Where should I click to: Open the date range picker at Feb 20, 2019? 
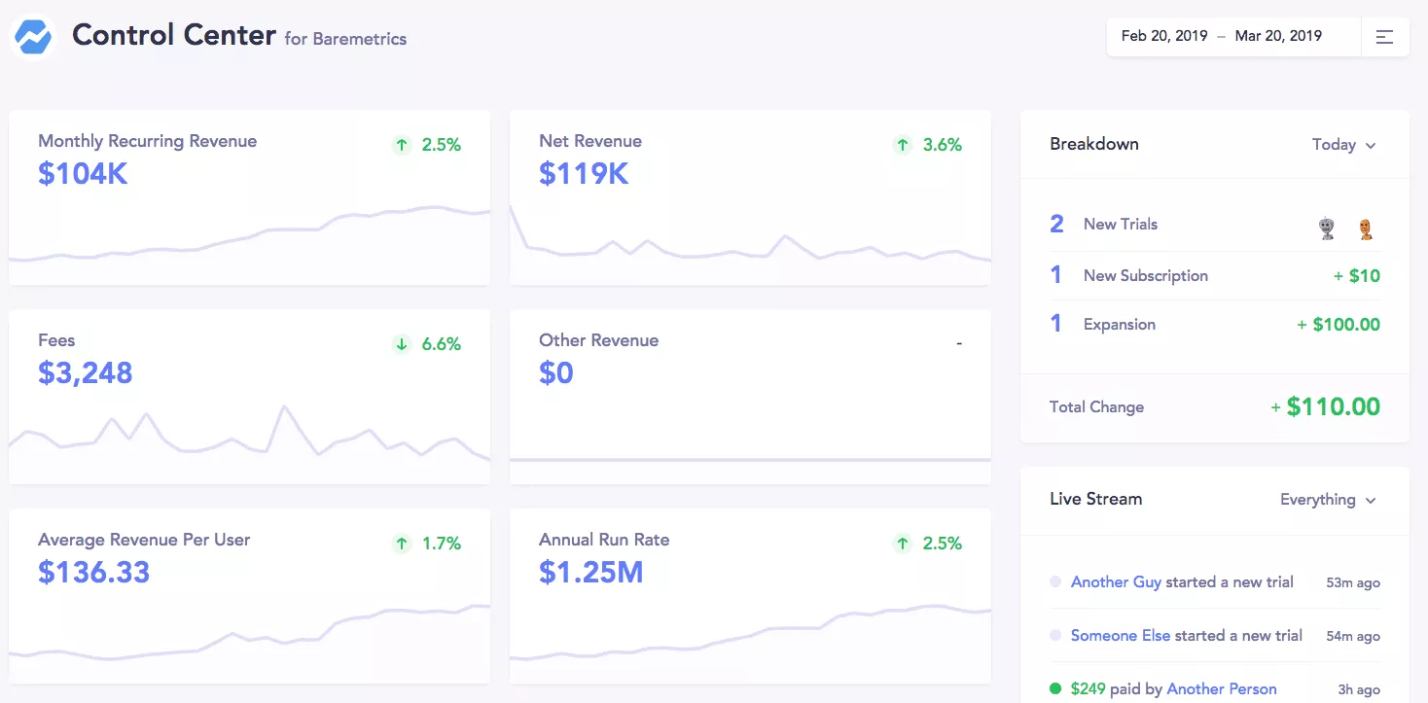tap(1164, 36)
